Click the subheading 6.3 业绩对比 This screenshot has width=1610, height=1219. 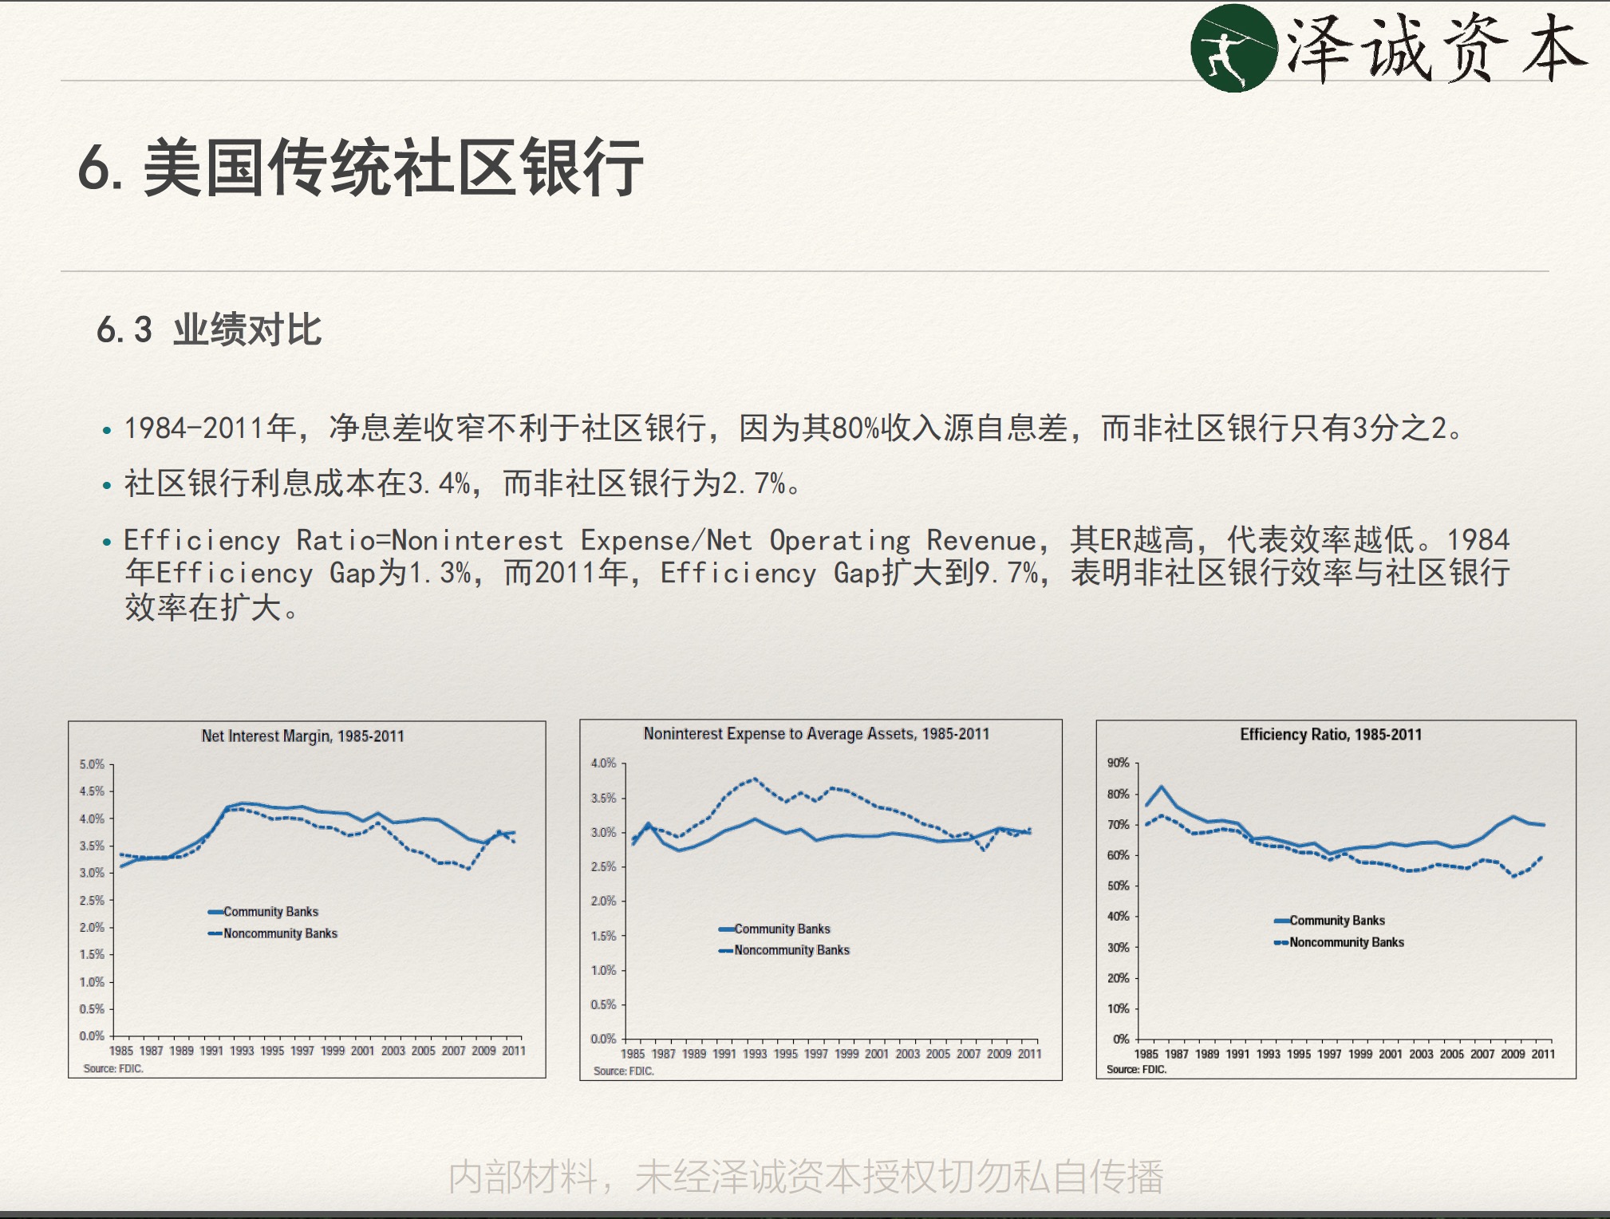(209, 329)
